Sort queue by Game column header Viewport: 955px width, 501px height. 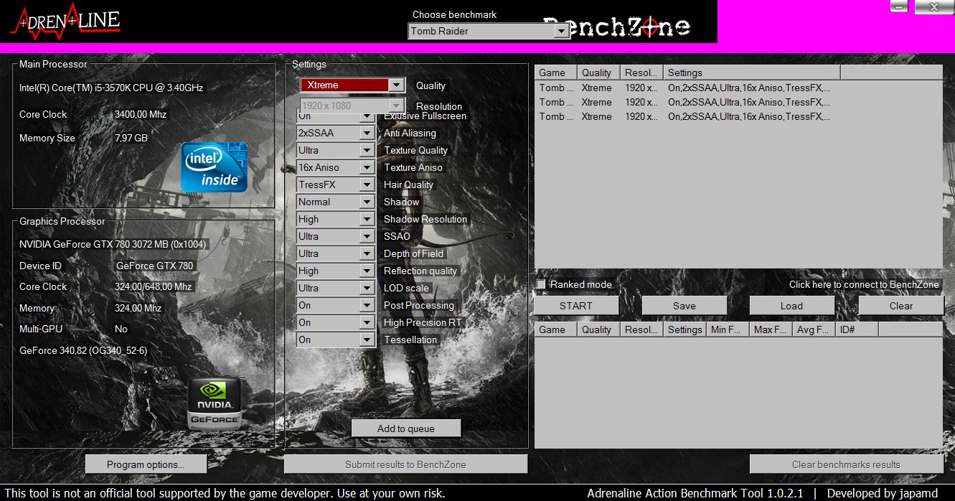[x=555, y=72]
